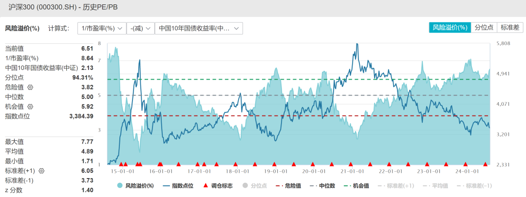Toggle 机会值 legend line
This screenshot has width=526, height=197.
[356, 186]
